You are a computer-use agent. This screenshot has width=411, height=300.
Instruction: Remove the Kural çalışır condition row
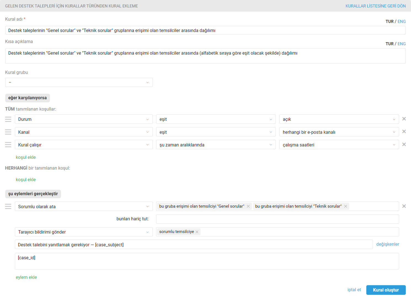tap(404, 144)
